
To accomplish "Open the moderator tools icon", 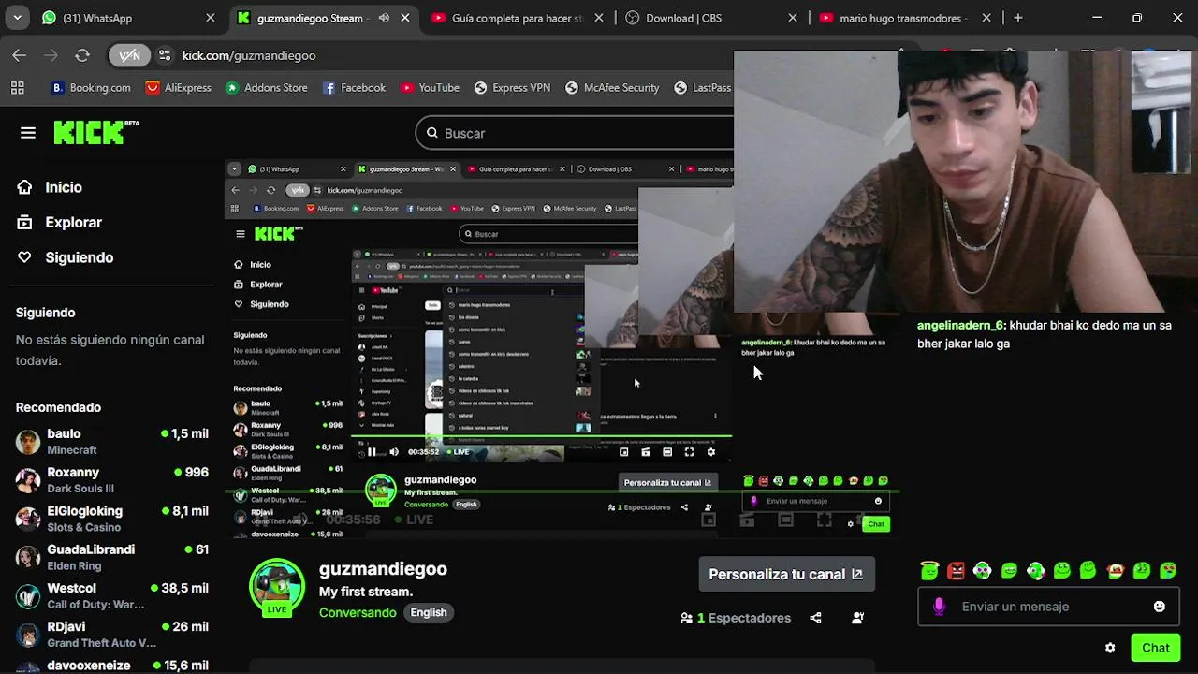I will click(857, 618).
